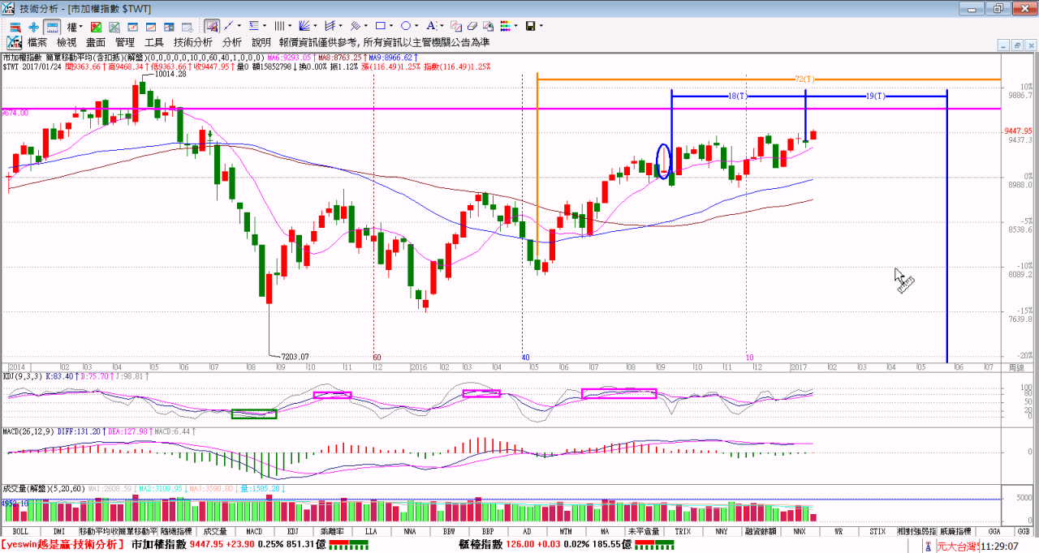The height and width of the screenshot is (553, 1039).
Task: Open the 權 dropdown in toolbar
Action: (75, 27)
